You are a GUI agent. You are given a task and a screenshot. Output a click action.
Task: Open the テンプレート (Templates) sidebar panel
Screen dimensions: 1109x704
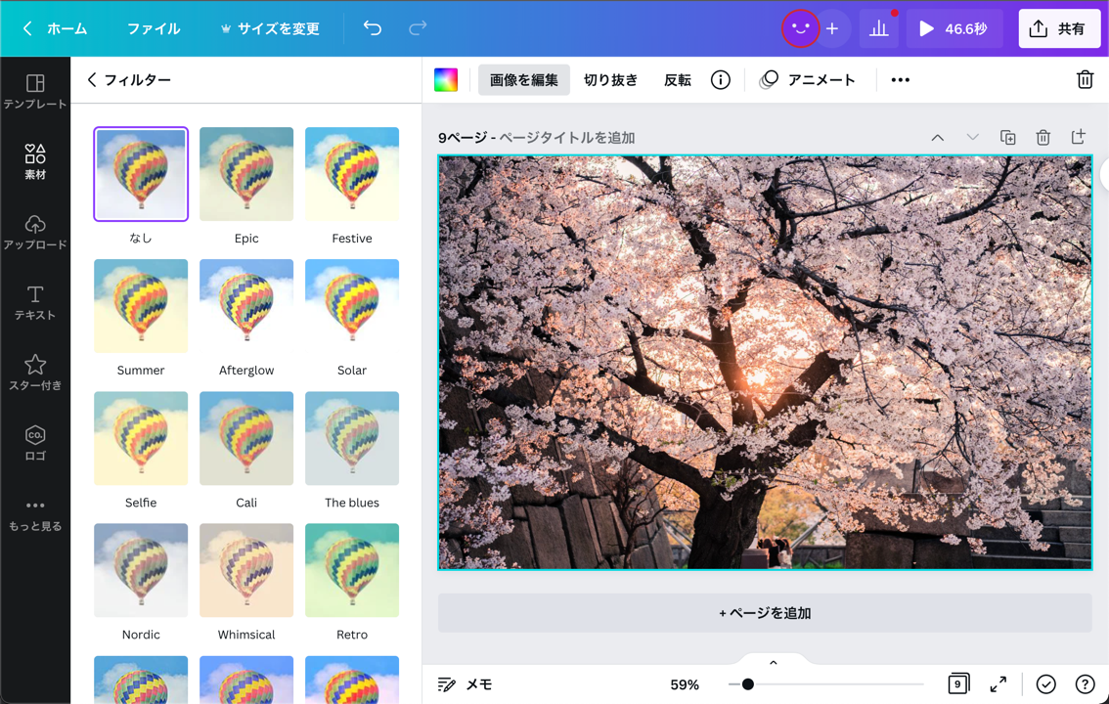click(34, 92)
